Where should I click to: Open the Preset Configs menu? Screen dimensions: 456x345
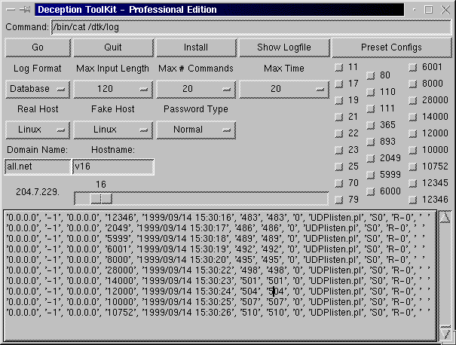pyautogui.click(x=391, y=47)
